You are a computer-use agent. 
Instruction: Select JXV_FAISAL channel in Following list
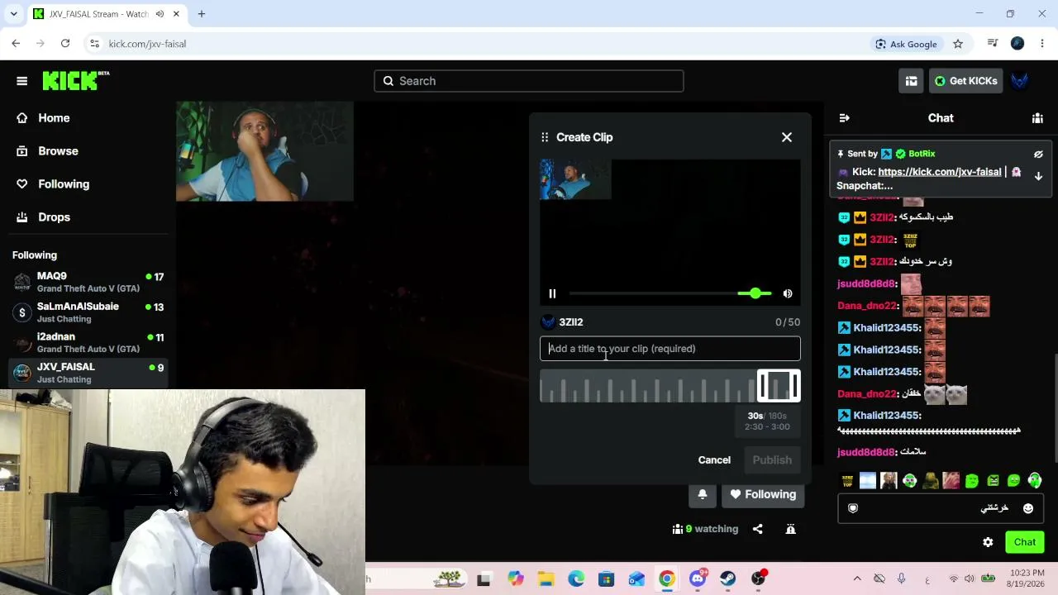pos(88,373)
